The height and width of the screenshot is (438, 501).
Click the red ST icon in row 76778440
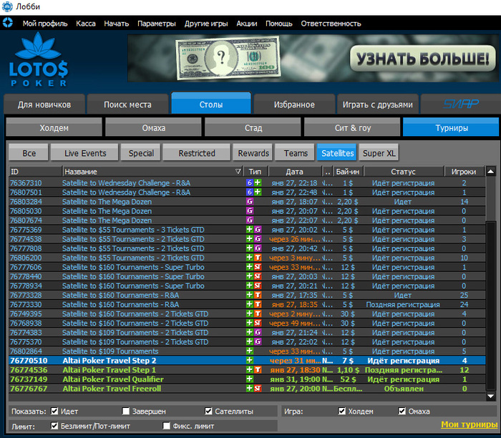(x=258, y=276)
